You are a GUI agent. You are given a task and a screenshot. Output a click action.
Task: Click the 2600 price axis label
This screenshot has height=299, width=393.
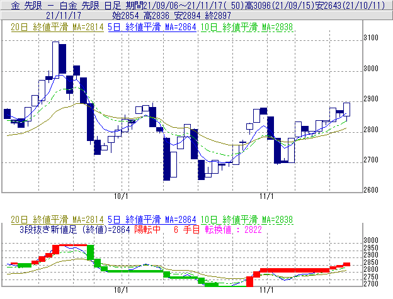point(371,190)
